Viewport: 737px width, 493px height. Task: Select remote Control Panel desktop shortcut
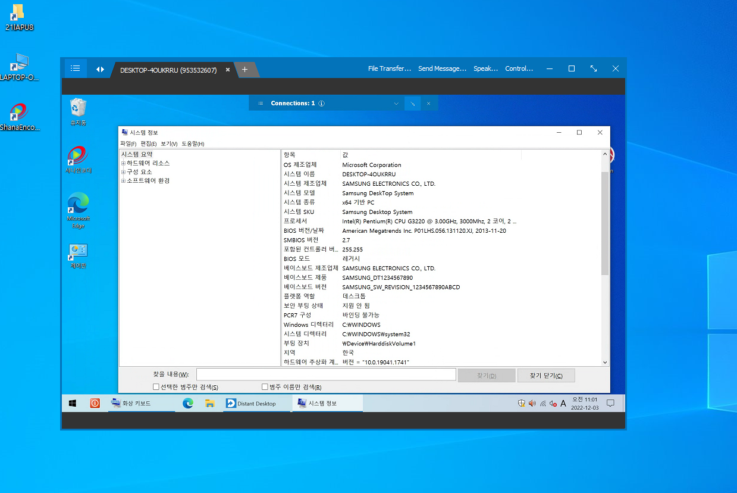tap(79, 256)
